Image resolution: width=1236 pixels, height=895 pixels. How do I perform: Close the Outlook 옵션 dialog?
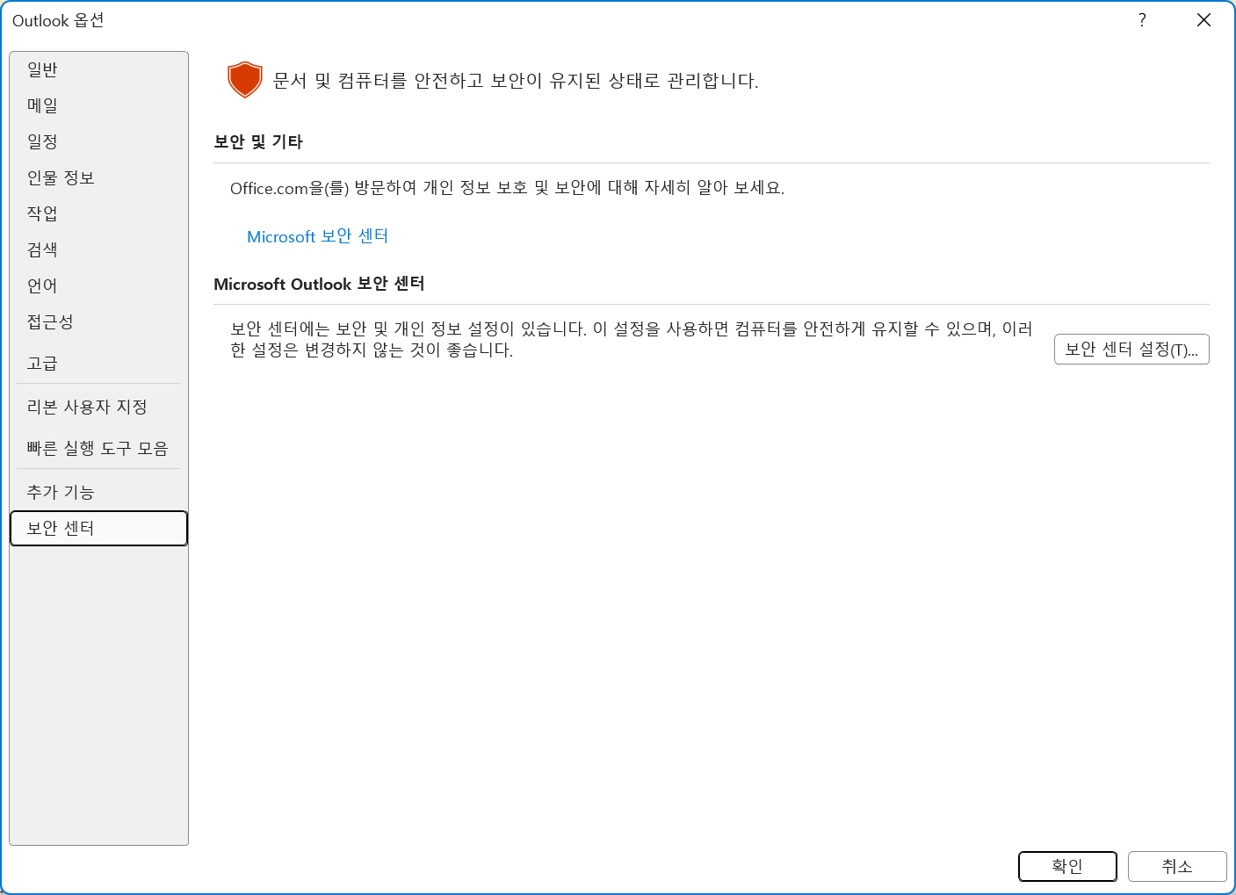click(x=1203, y=20)
